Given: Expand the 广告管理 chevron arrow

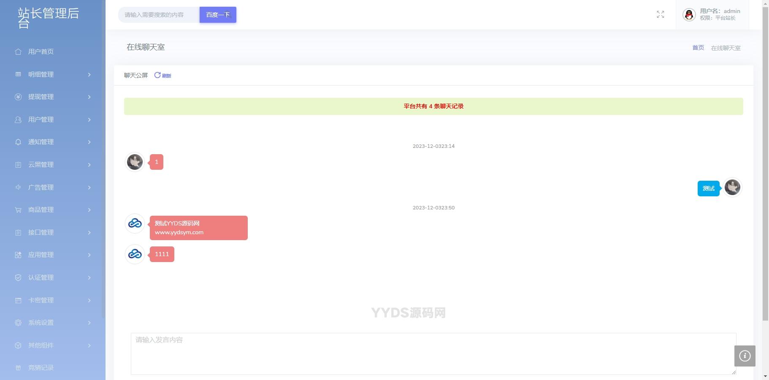Looking at the screenshot, I should coord(89,187).
